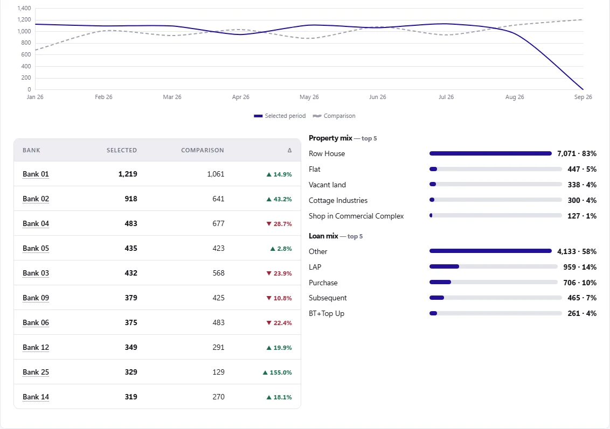The image size is (610, 429).
Task: Sort table by SELECTED column header
Action: (x=122, y=150)
